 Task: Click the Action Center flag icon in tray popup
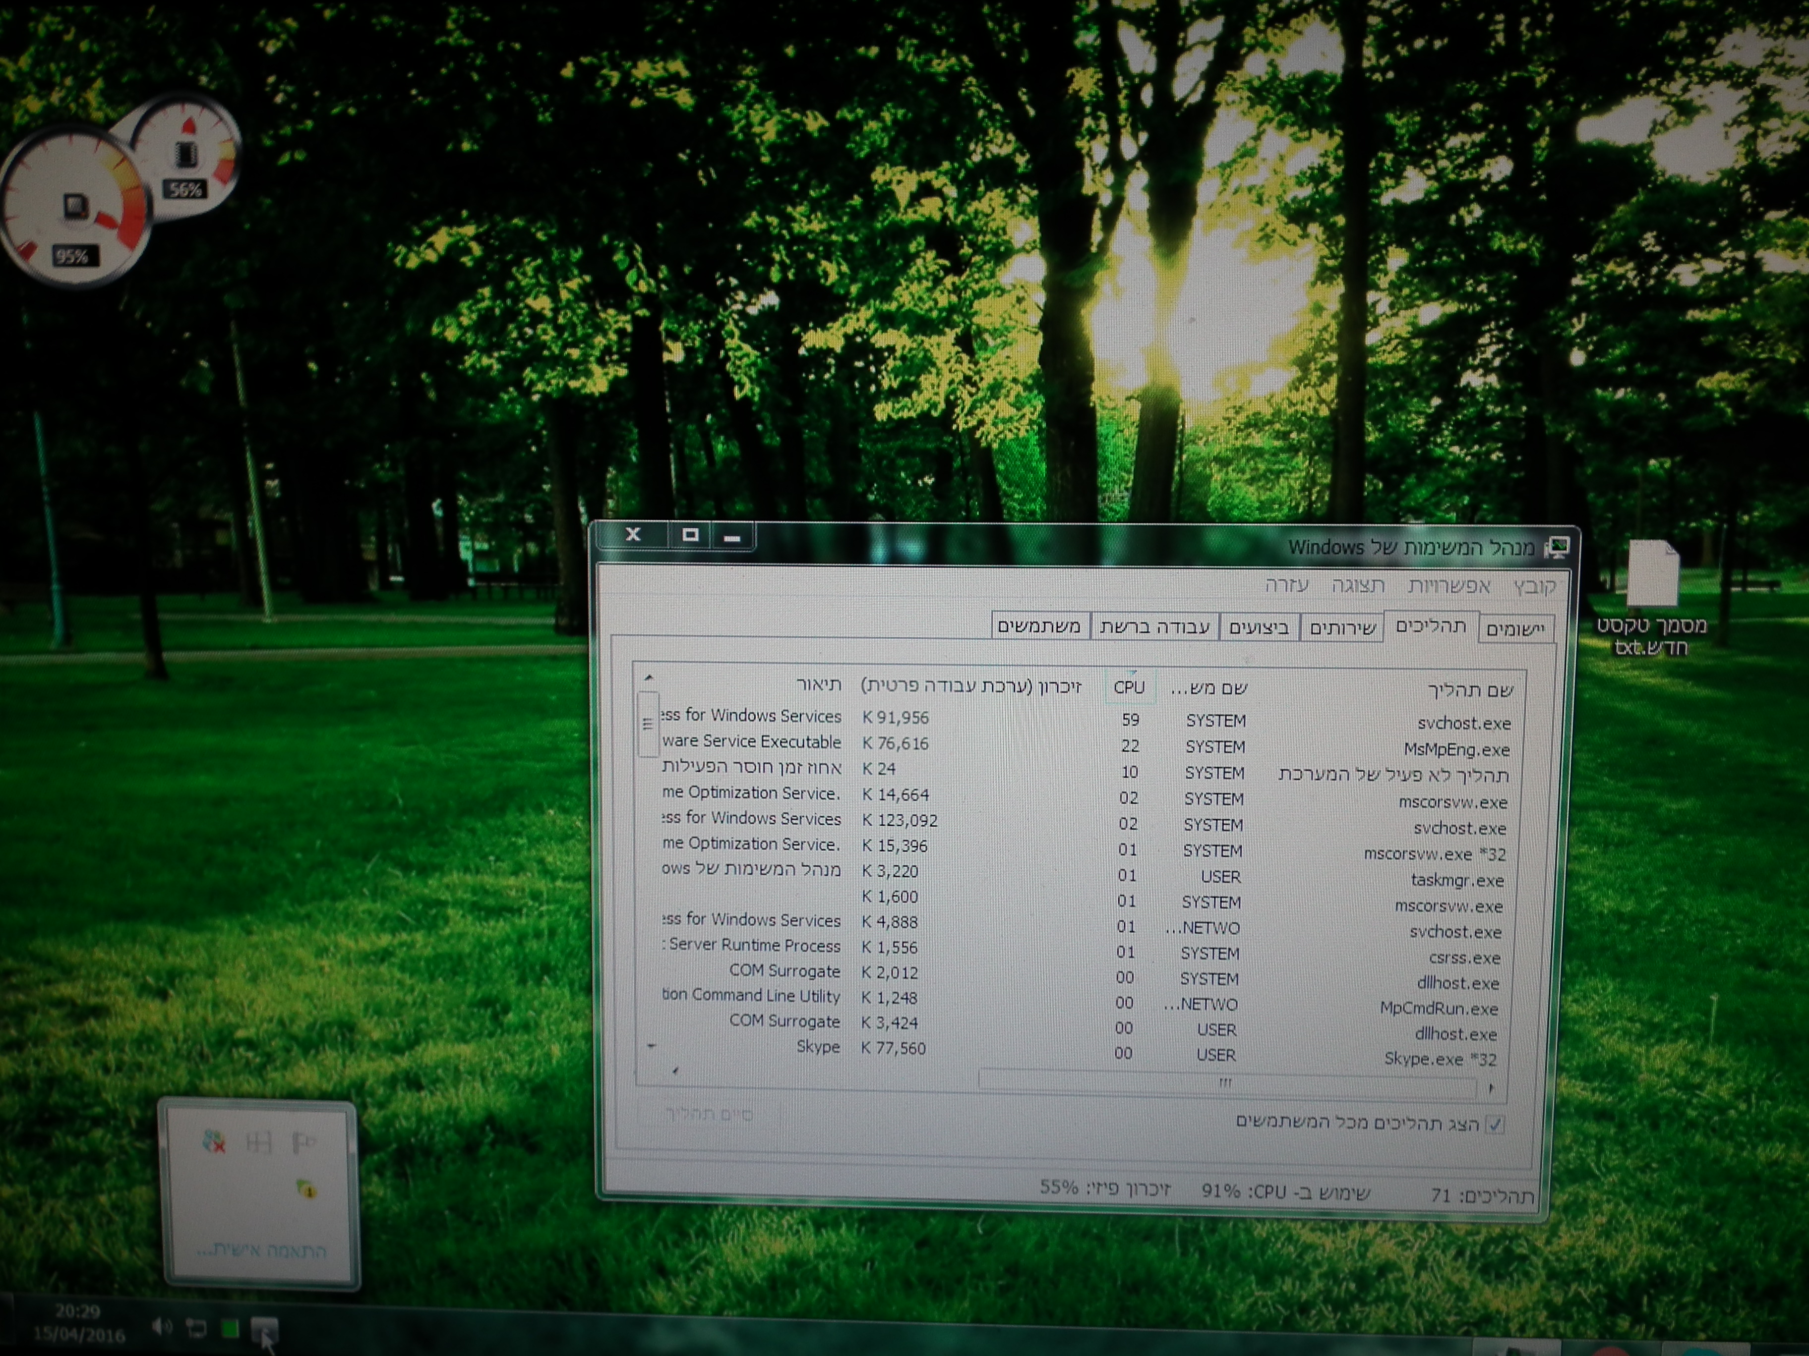[x=303, y=1142]
